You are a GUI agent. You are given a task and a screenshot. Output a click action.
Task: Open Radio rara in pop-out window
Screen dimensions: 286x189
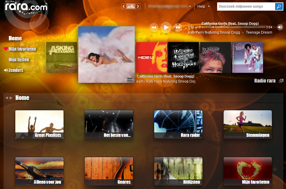(x=281, y=81)
